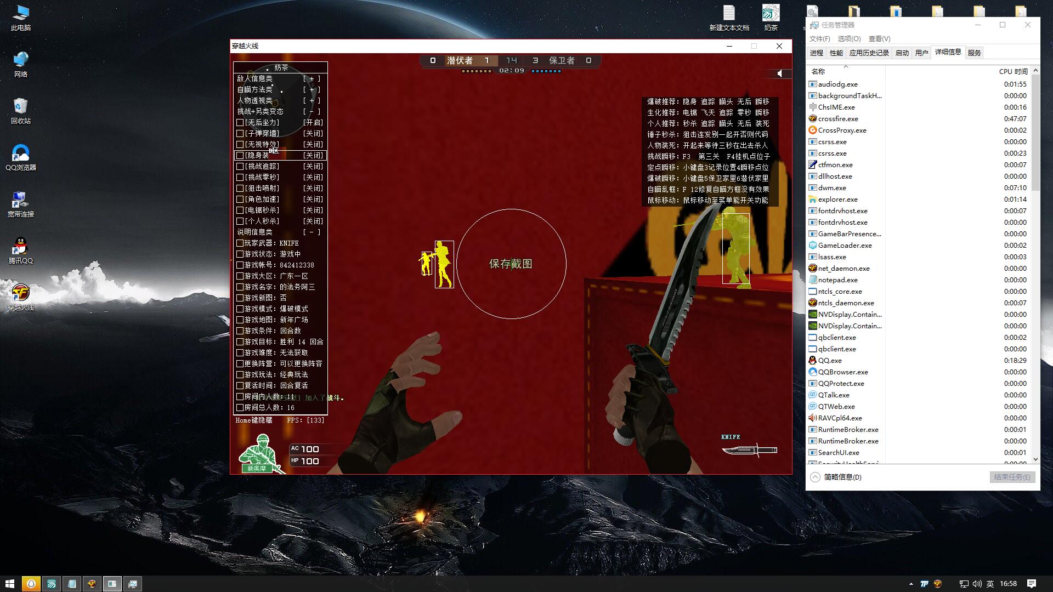Open the Windows Start button
The image size is (1053, 592).
(x=10, y=584)
